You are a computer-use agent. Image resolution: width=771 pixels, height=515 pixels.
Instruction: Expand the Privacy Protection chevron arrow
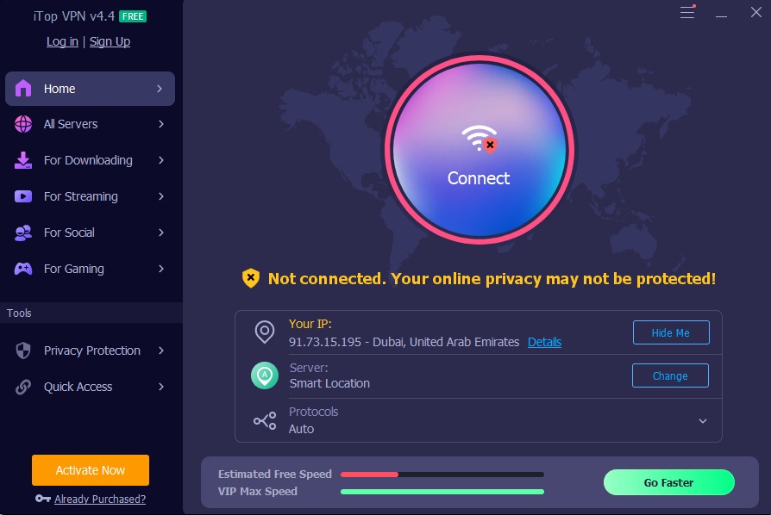click(x=160, y=351)
